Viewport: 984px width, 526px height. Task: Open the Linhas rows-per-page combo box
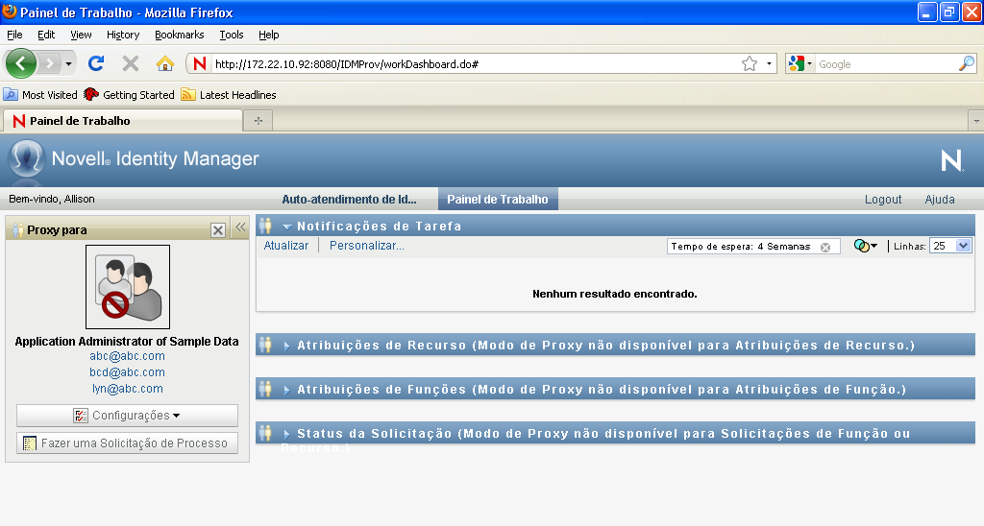click(950, 246)
